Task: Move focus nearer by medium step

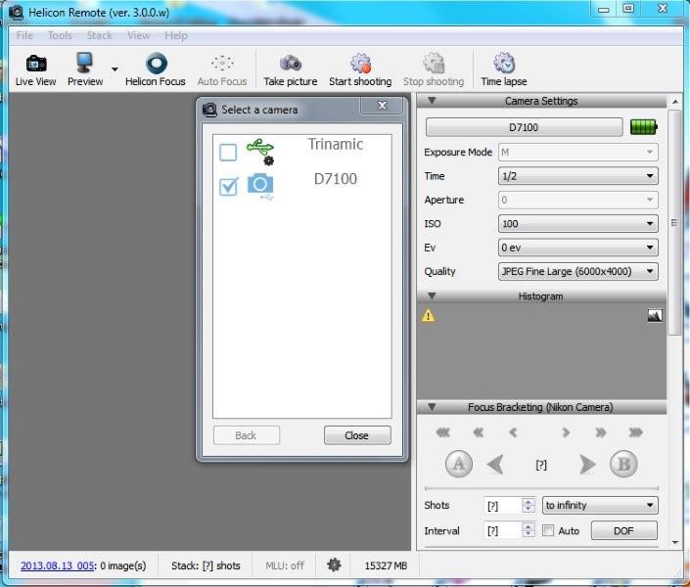Action: [x=479, y=432]
